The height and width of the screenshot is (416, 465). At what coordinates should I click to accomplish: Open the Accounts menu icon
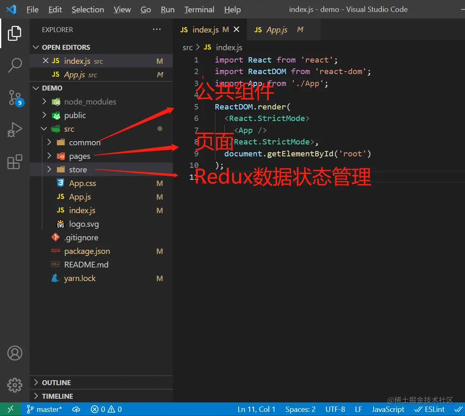(14, 353)
